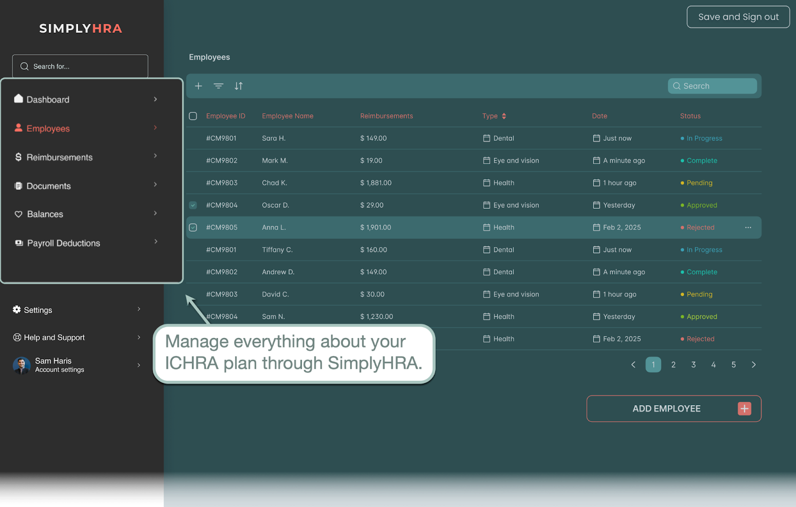Click the table Search field

click(712, 86)
